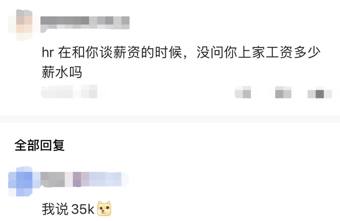The height and width of the screenshot is (221, 340).
Task: Click the gray divider bar above 全部回复
Action: (170, 119)
